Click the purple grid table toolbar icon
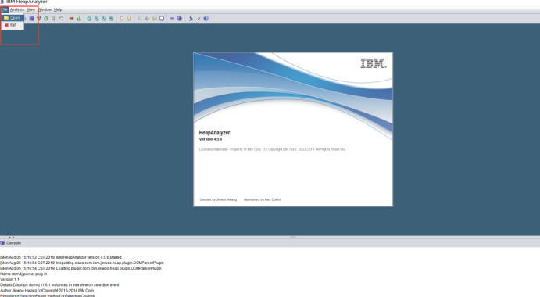 (32, 19)
